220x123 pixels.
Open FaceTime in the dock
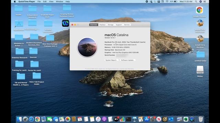coord(49,119)
